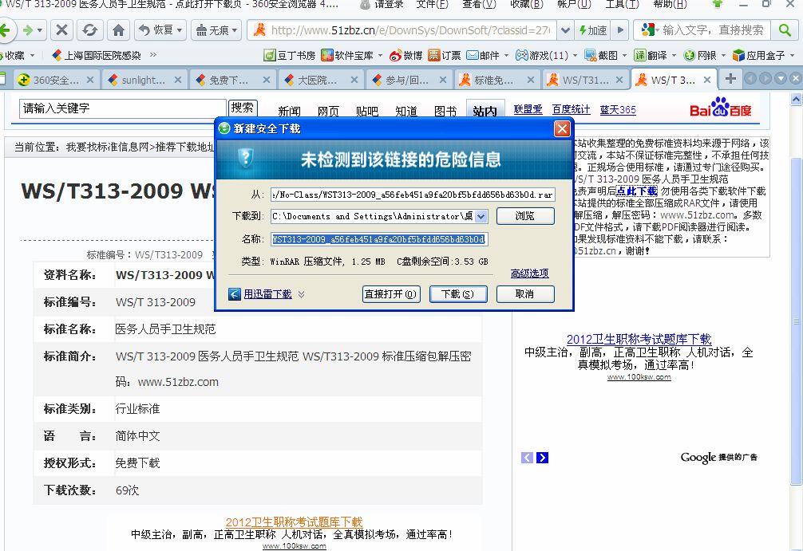803x551 pixels.
Task: Select the 站内 search tab
Action: 485,111
